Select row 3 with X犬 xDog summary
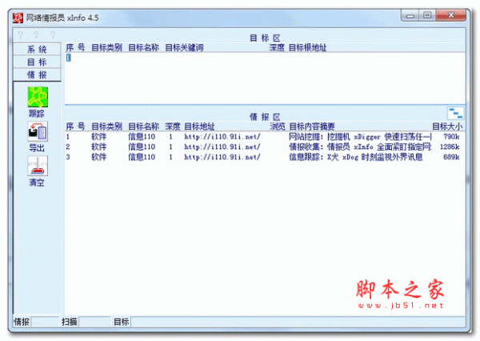This screenshot has height=341, width=480. [x=265, y=157]
